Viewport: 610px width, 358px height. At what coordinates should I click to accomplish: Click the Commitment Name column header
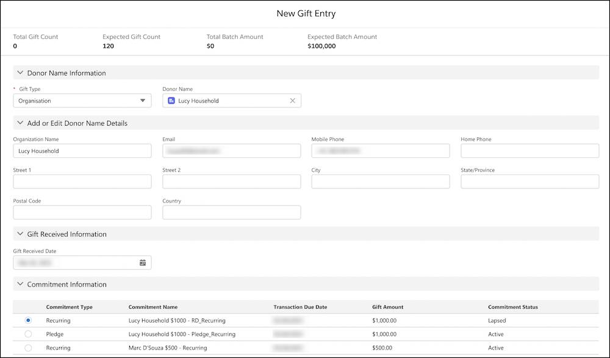[x=153, y=307]
